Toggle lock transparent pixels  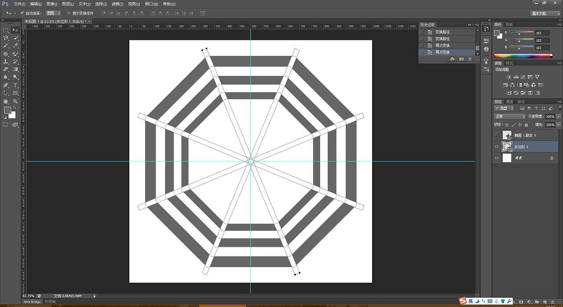click(x=508, y=125)
